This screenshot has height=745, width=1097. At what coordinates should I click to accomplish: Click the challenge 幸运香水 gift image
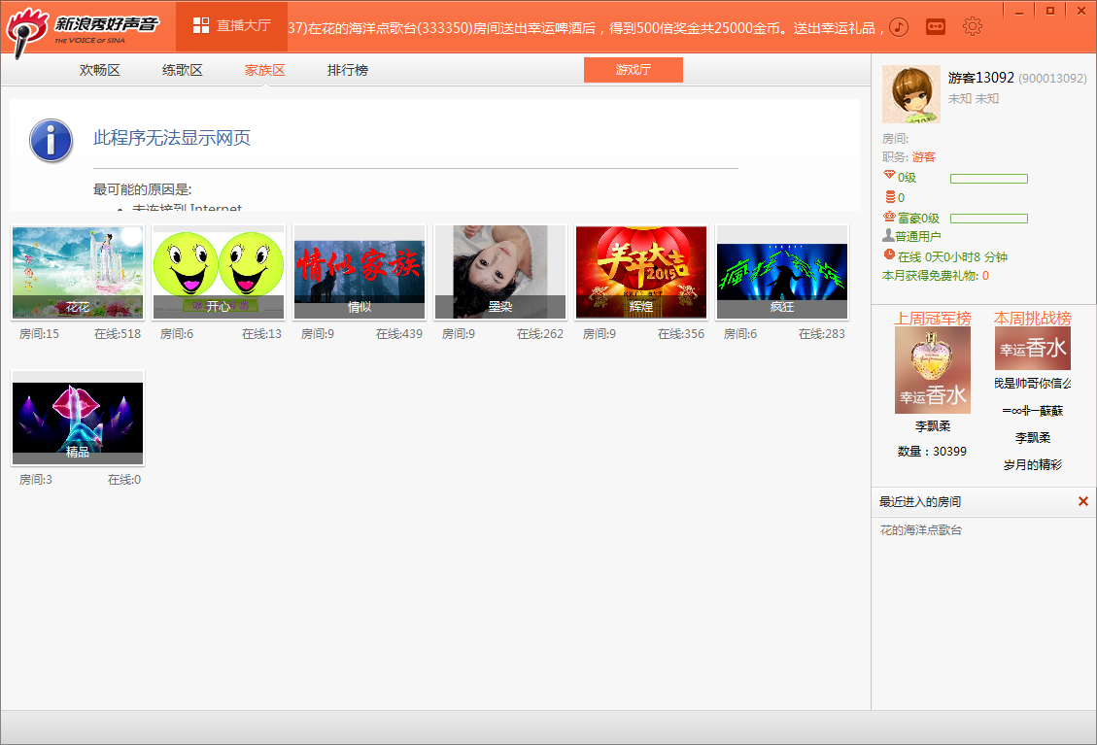(1033, 349)
